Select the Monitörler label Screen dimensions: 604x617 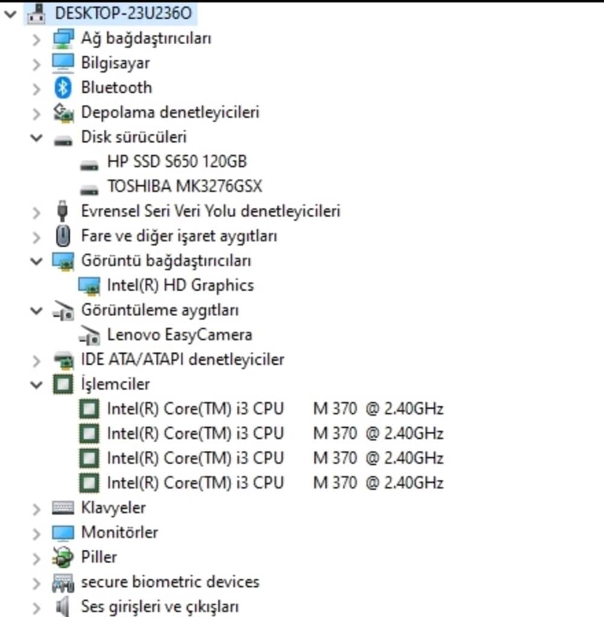[119, 533]
